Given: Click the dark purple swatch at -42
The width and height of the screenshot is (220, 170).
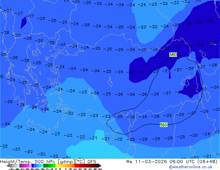Looking at the screenshot, I should 20,166.
